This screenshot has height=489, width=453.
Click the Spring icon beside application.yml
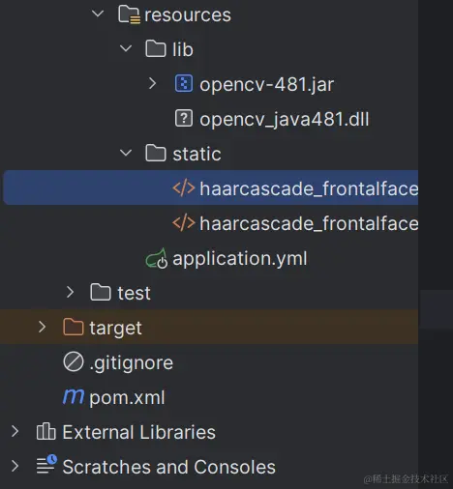pyautogui.click(x=157, y=258)
